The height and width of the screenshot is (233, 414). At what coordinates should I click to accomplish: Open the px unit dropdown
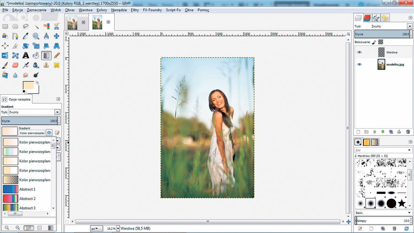point(97,228)
